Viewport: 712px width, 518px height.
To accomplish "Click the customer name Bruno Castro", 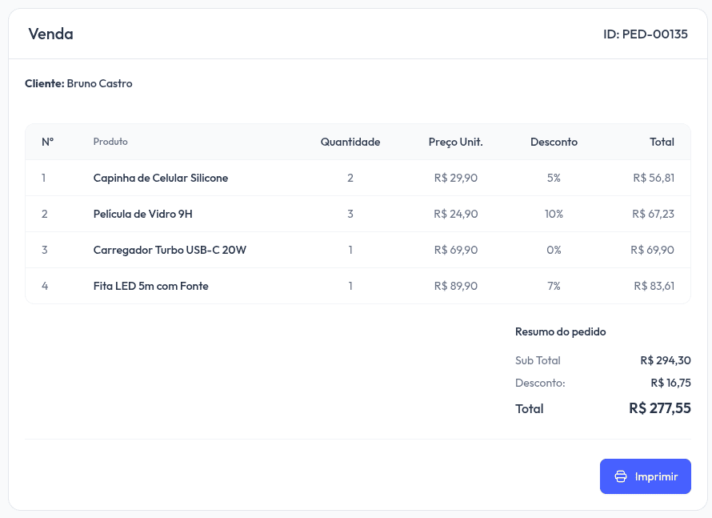I will click(x=99, y=83).
